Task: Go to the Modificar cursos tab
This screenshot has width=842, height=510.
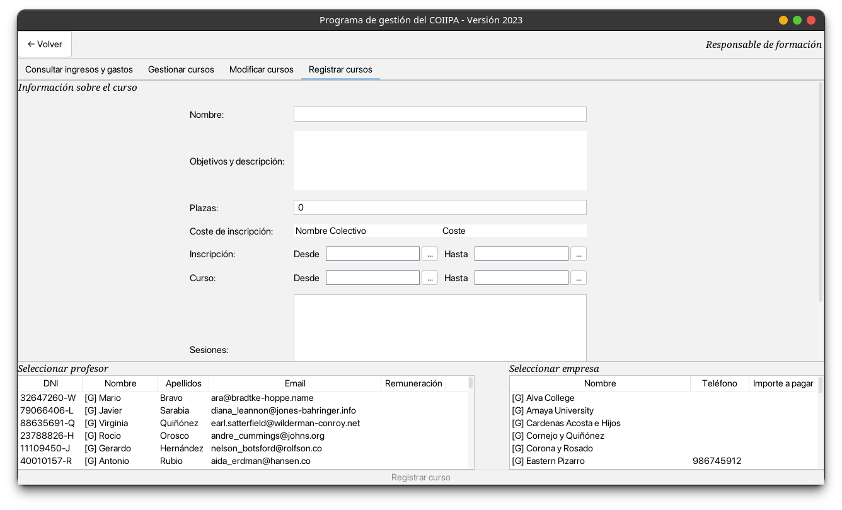Action: (x=261, y=69)
